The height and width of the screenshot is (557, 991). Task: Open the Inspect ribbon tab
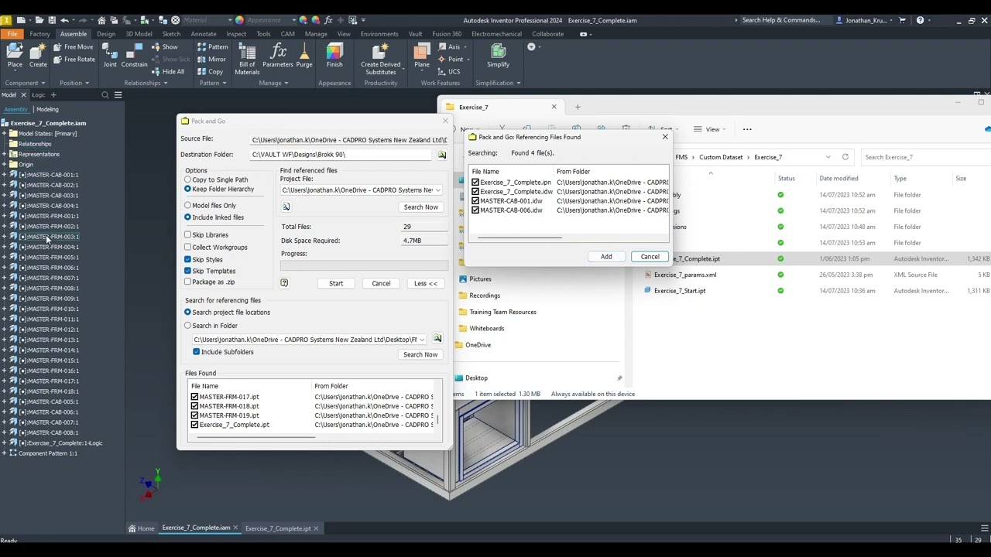coord(236,34)
